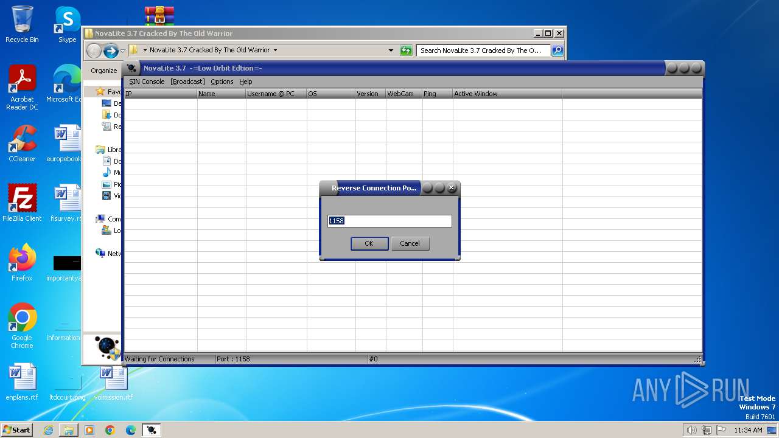Open Recycle Bin desktop icon
This screenshot has height=438, width=779.
[22, 24]
